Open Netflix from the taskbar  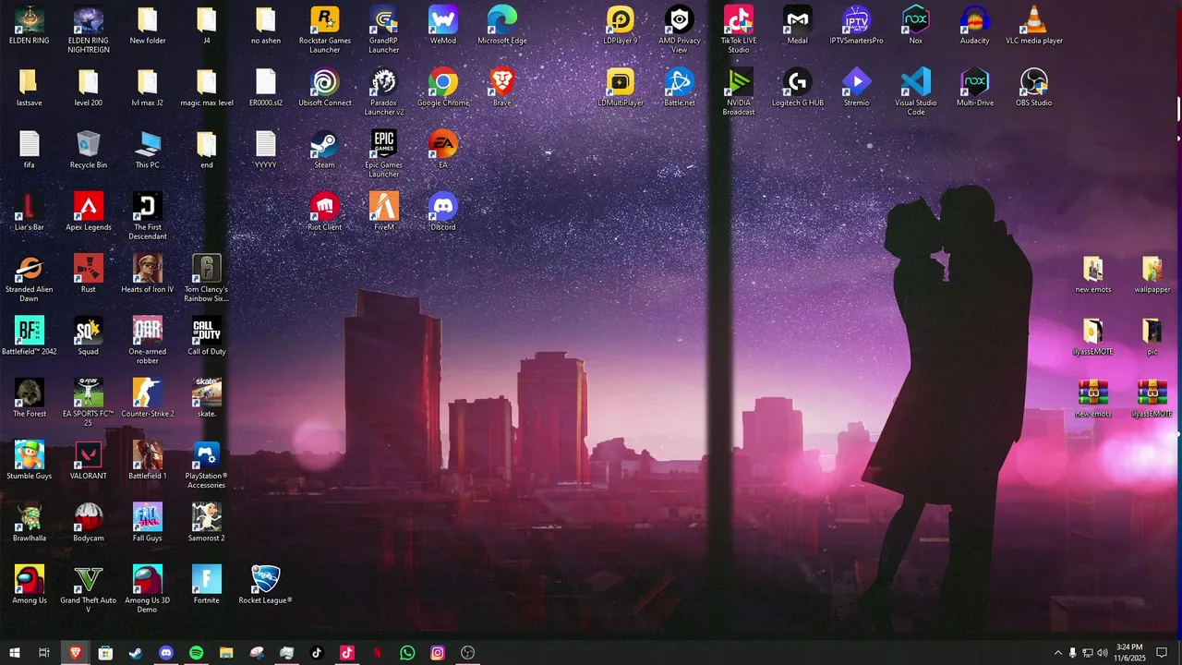377,653
